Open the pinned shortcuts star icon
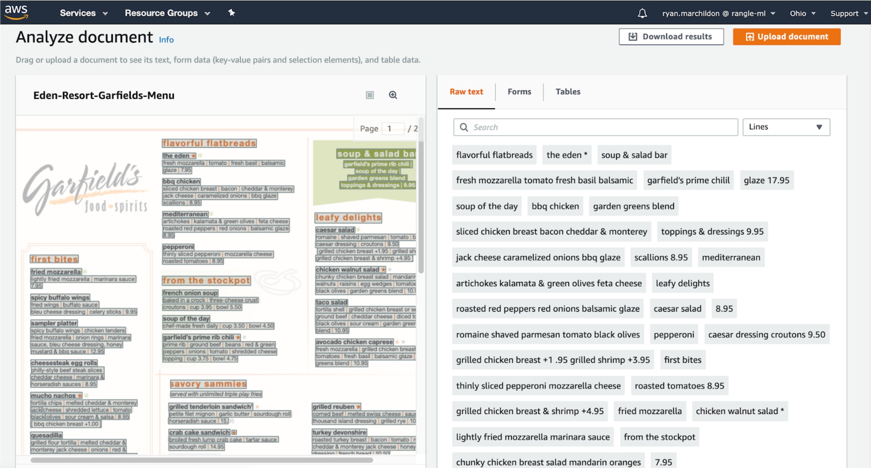 point(231,13)
